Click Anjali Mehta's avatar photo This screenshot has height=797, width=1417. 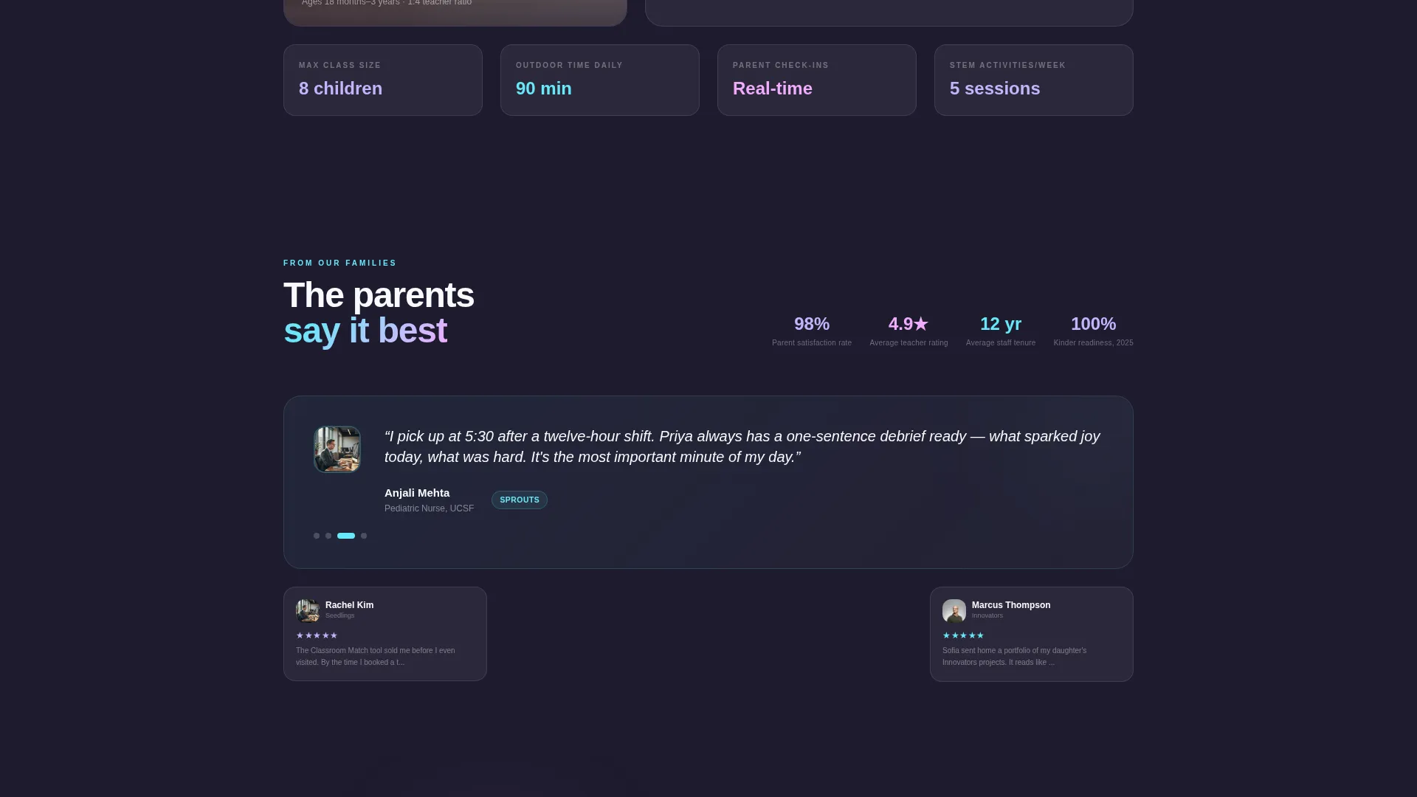point(337,449)
